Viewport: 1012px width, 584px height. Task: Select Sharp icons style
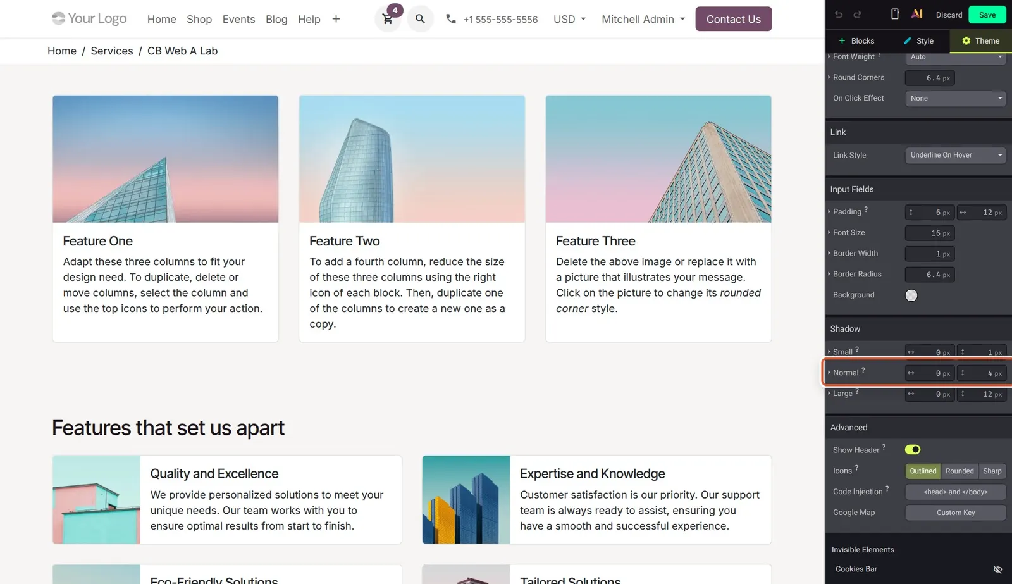click(992, 471)
